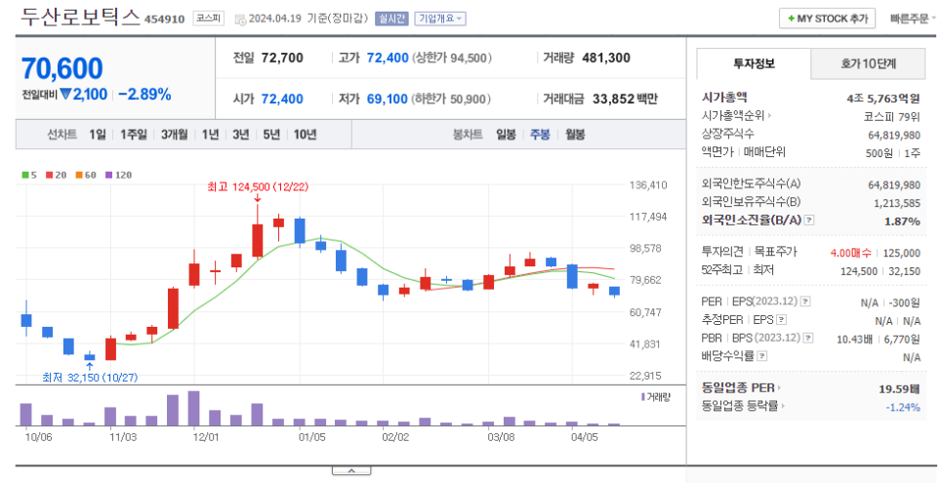Click the 10.43배 PBR value
Image resolution: width=943 pixels, height=483 pixels.
click(x=854, y=340)
